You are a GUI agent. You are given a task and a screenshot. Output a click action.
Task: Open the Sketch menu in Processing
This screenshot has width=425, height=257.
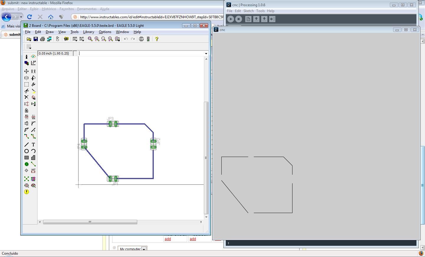249,11
